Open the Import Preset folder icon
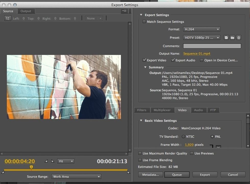 pyautogui.click(x=232, y=37)
